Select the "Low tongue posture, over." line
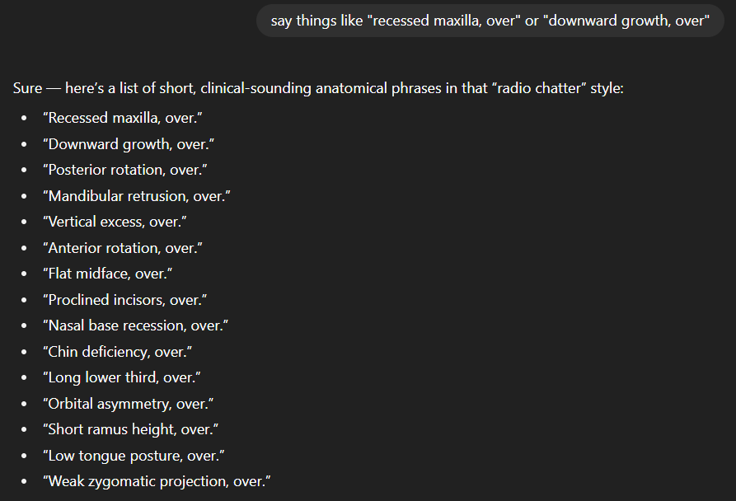 134,456
